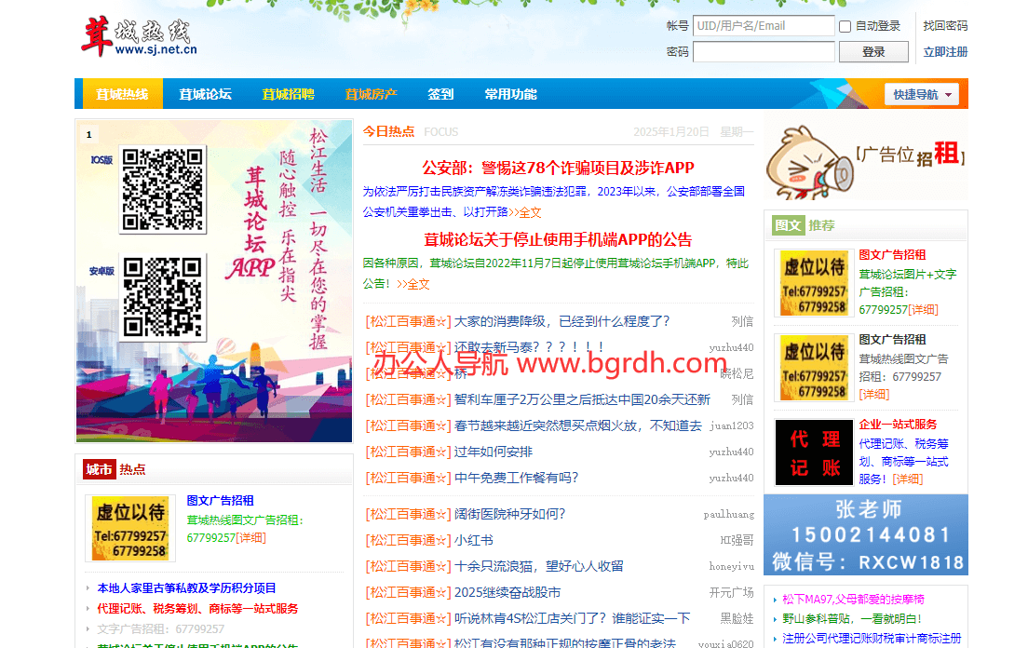Open post 小红书
The width and height of the screenshot is (1028, 648).
474,541
